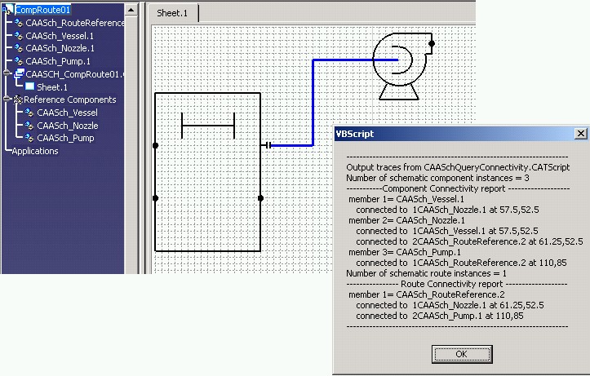Click the CAASch_RouteReference instance icon

[19, 24]
